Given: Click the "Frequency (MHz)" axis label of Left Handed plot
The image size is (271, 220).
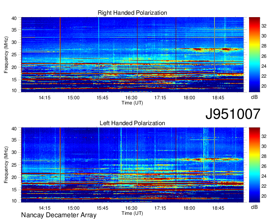Looking at the screenshot, I should pos(6,165).
